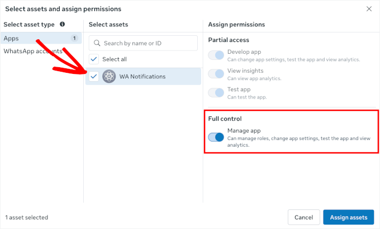Click the WA Notifications atom app icon
380x229 pixels.
click(109, 77)
